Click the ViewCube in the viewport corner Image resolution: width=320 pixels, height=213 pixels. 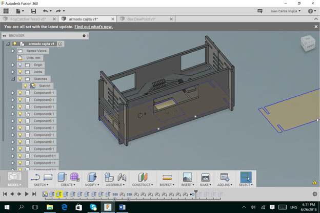[x=308, y=43]
